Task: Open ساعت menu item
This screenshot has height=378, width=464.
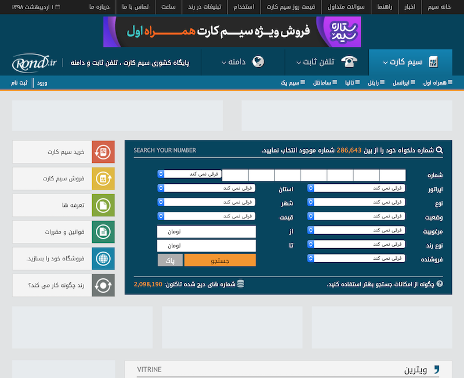Action: click(168, 7)
